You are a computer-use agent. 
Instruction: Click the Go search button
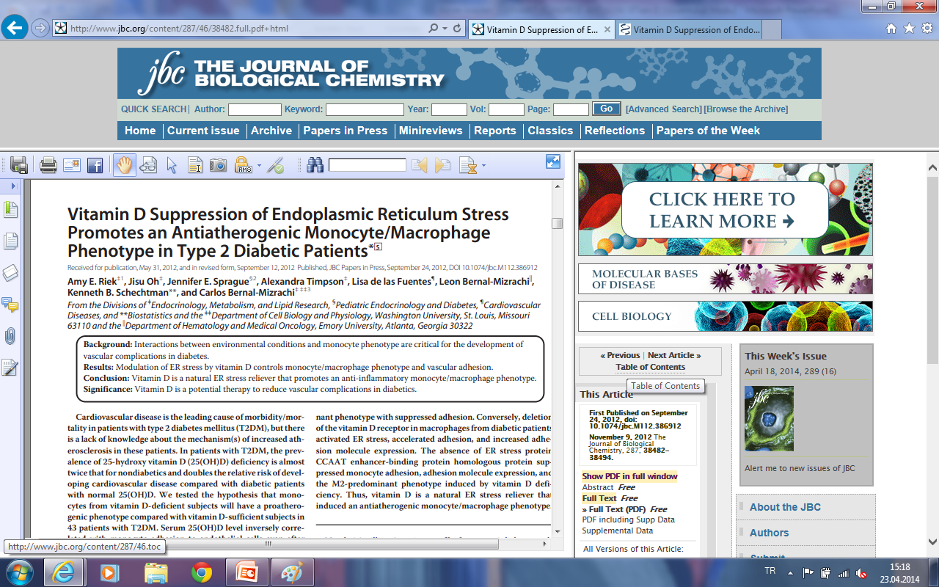[x=607, y=109]
